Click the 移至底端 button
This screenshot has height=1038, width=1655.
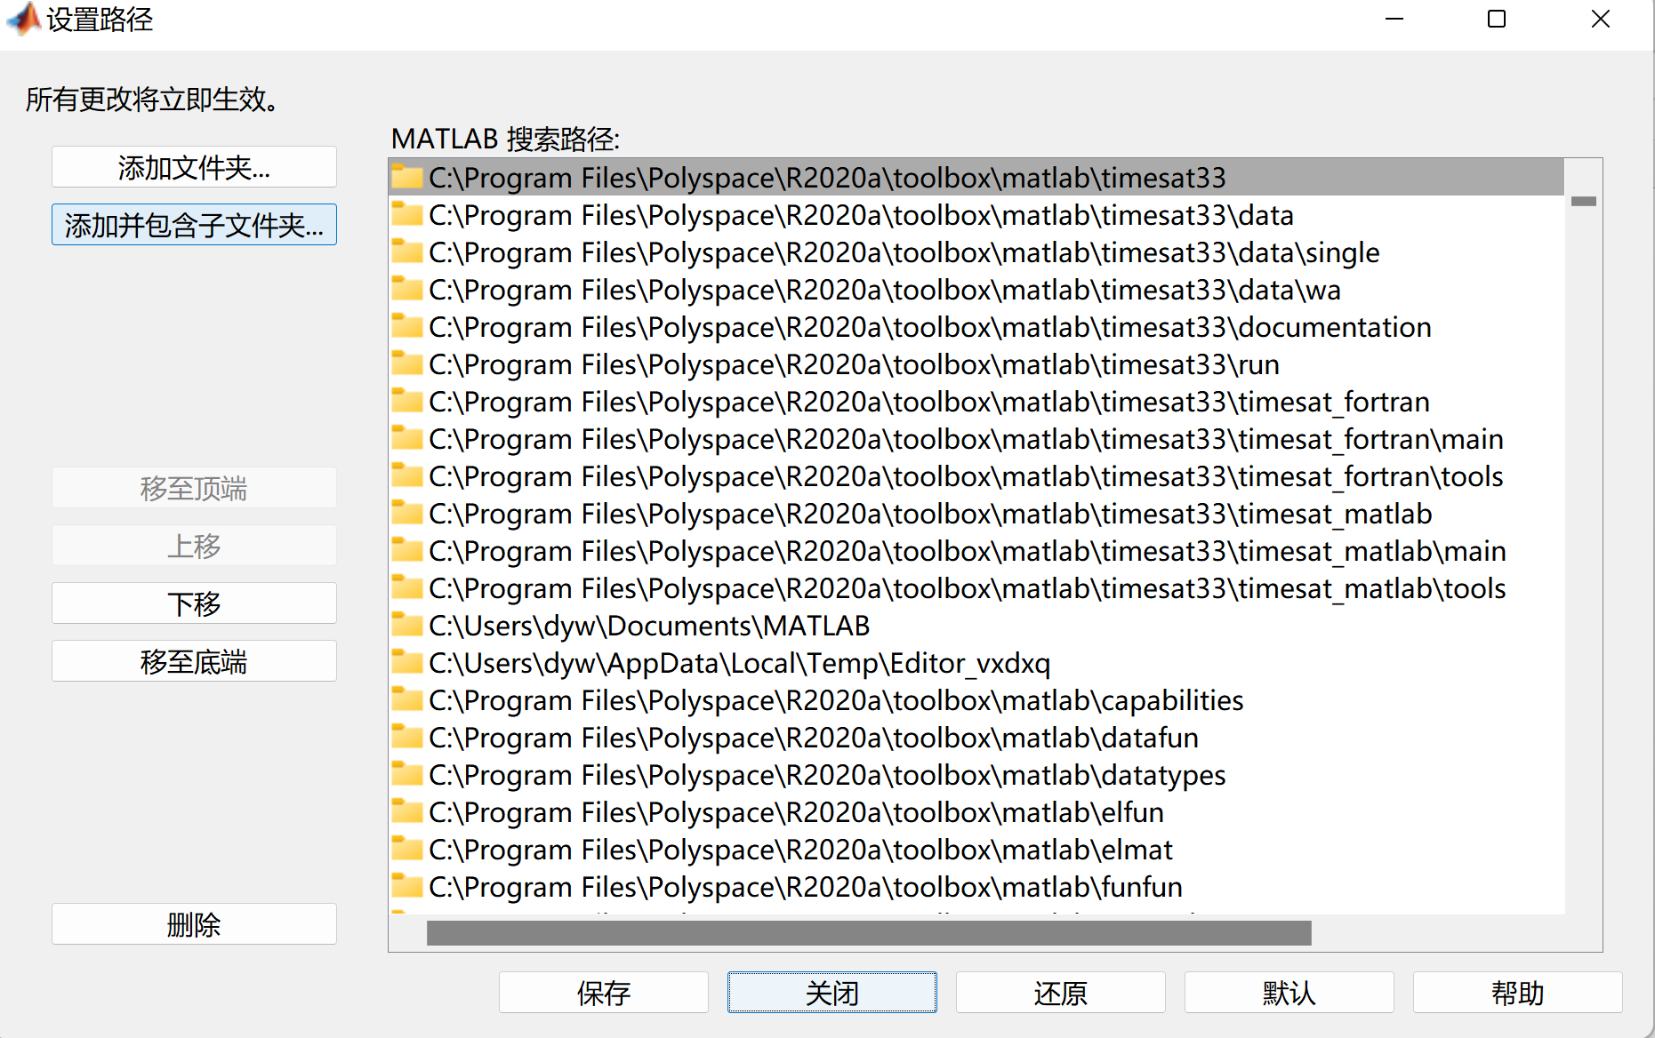point(194,661)
